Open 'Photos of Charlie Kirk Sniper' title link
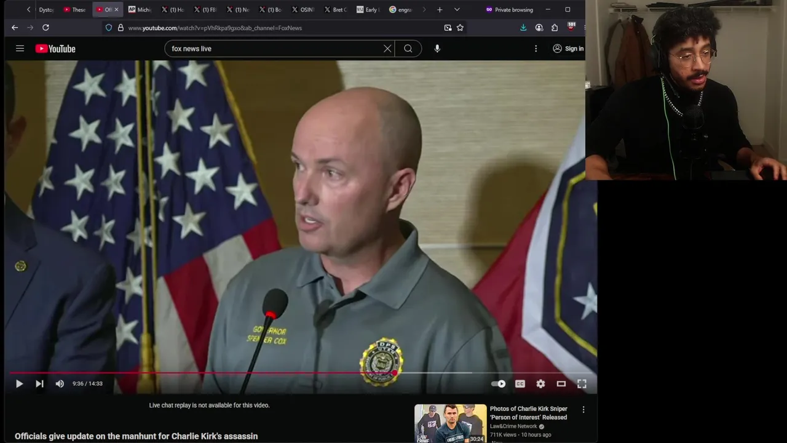The height and width of the screenshot is (443, 787). pos(529,413)
